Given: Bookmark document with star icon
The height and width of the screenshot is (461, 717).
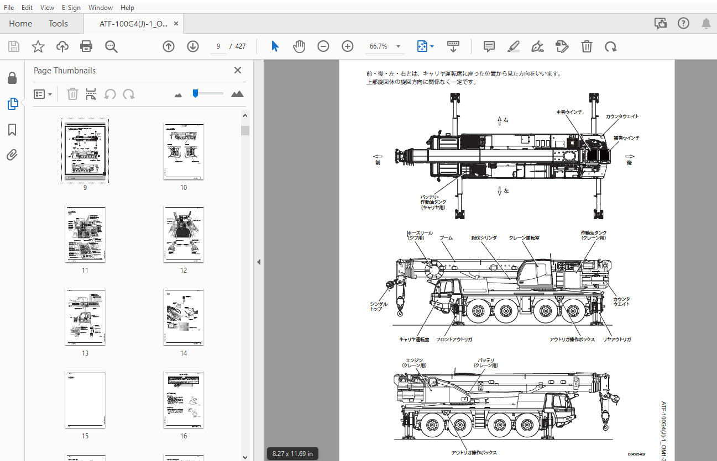Looking at the screenshot, I should pos(38,46).
